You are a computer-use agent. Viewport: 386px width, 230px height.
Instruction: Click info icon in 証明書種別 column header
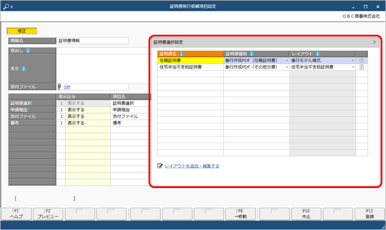(251, 54)
